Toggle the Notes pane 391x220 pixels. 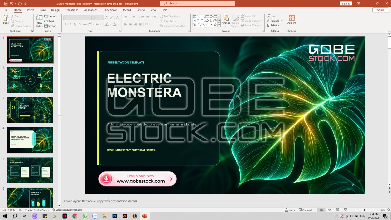pos(290,210)
